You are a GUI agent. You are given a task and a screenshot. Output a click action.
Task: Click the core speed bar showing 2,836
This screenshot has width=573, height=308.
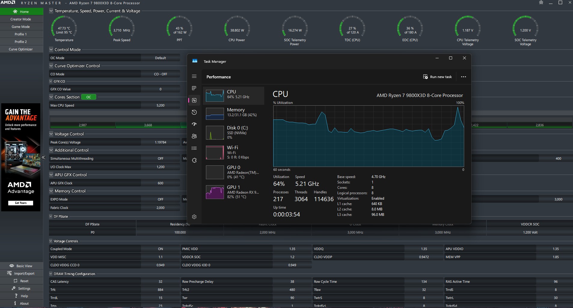pos(539,125)
